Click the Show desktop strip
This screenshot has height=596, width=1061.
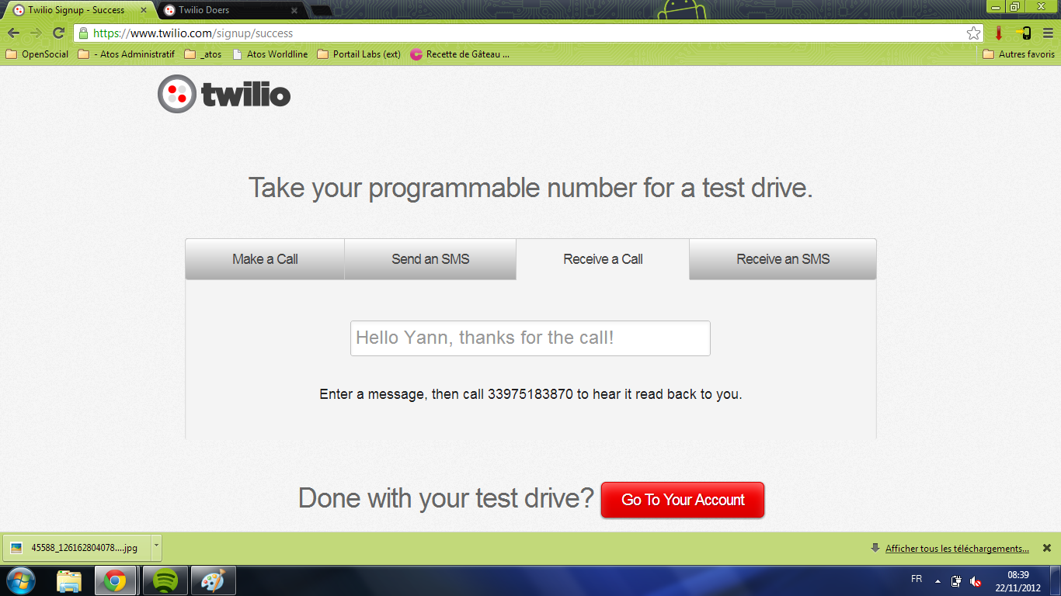tap(1056, 580)
